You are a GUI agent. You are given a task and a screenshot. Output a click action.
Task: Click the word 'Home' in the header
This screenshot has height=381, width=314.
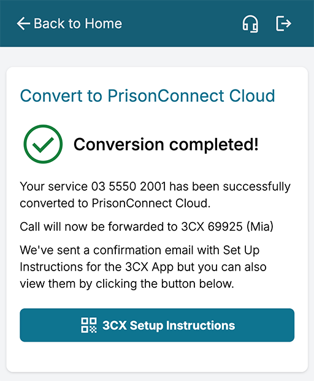coord(104,23)
